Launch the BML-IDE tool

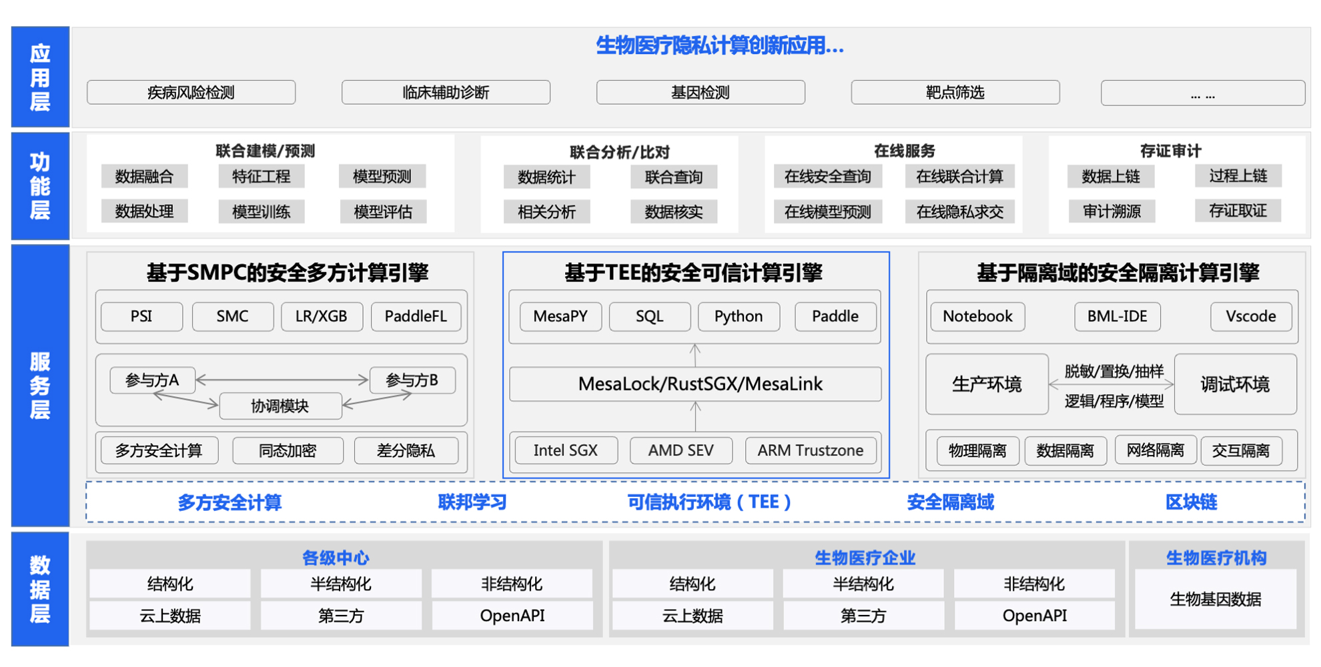(1117, 316)
